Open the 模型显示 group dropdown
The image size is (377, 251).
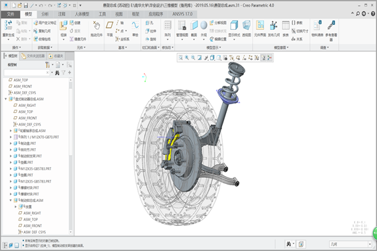tap(213, 48)
